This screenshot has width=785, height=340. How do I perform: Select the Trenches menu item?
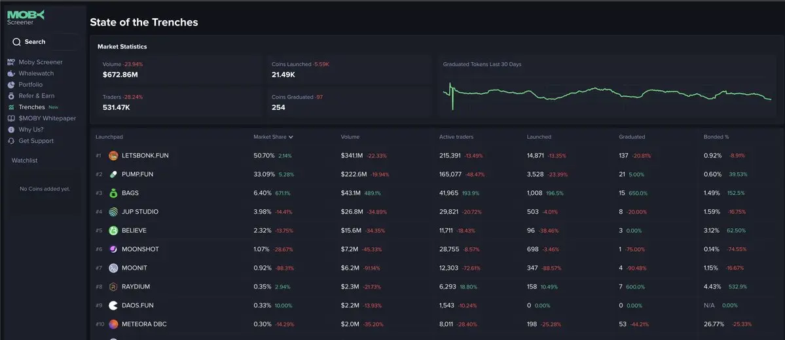32,107
